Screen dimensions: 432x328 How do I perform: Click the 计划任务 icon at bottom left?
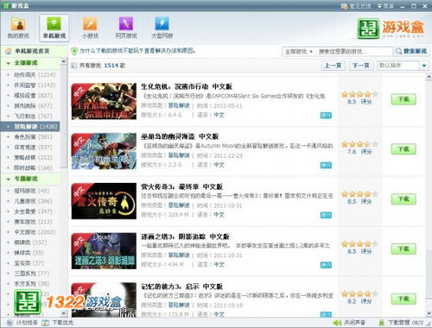tap(10, 323)
